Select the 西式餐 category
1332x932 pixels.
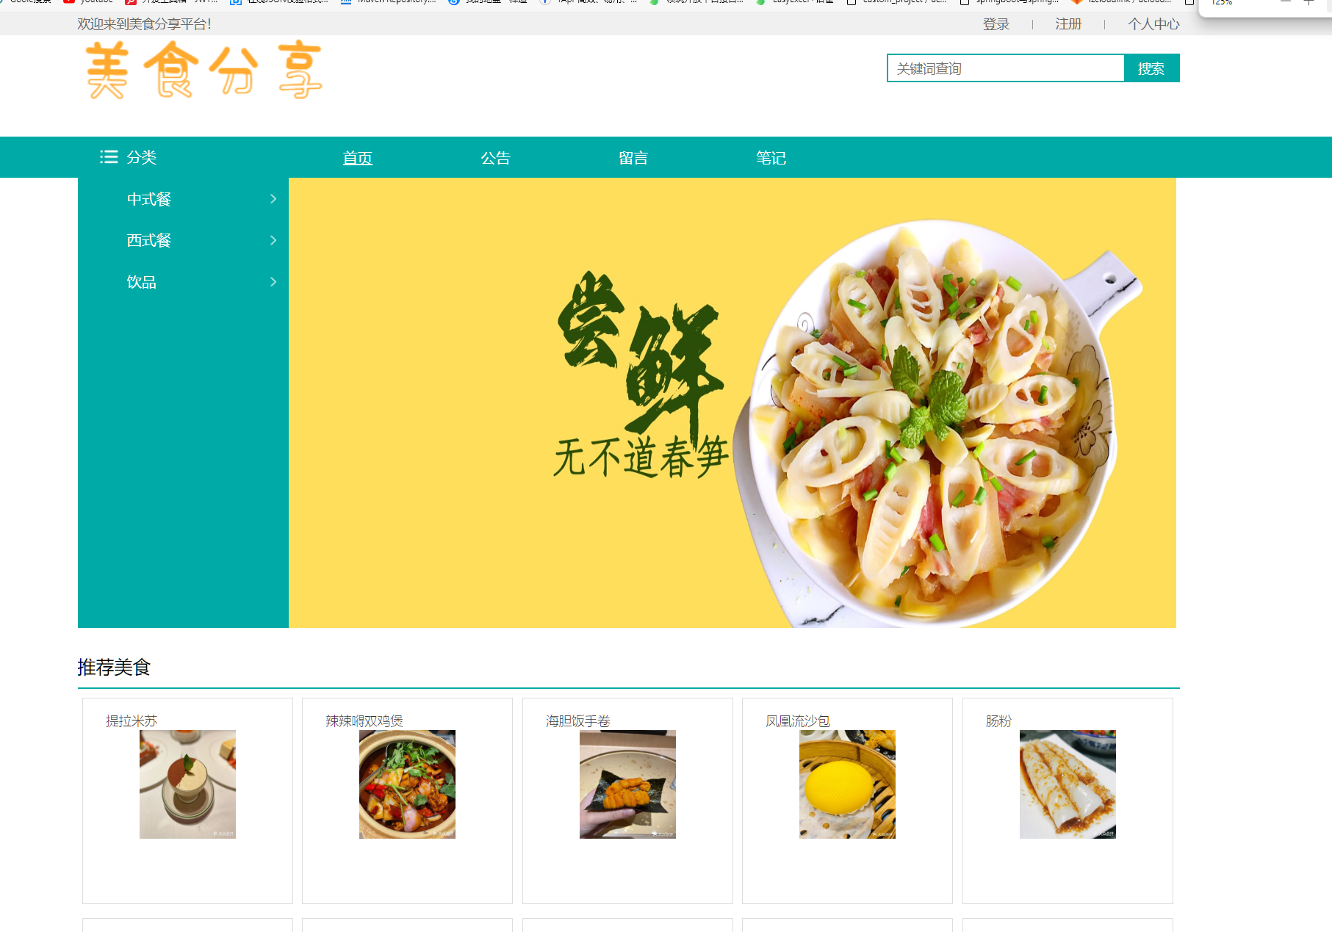[149, 240]
